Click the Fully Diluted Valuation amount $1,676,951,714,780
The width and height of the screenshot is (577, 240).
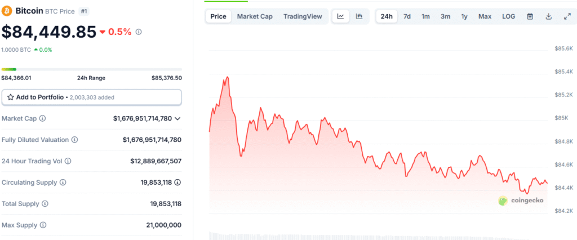(x=152, y=140)
